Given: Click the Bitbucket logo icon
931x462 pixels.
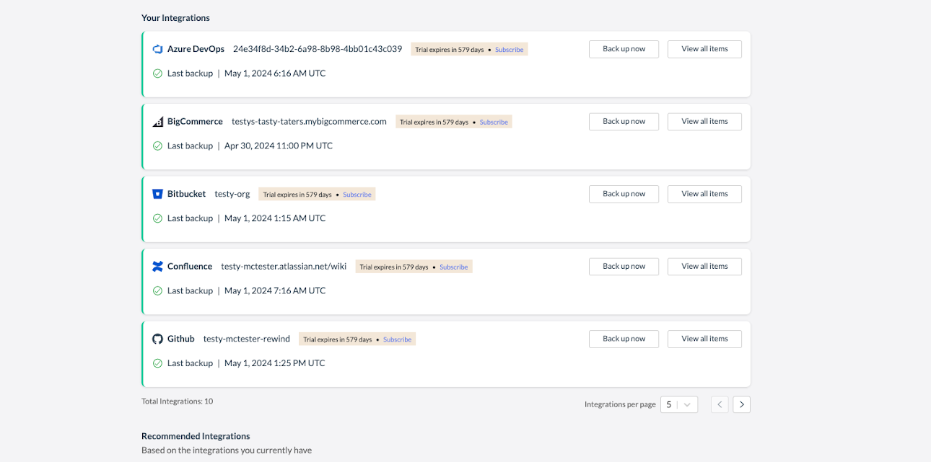Looking at the screenshot, I should [x=157, y=194].
